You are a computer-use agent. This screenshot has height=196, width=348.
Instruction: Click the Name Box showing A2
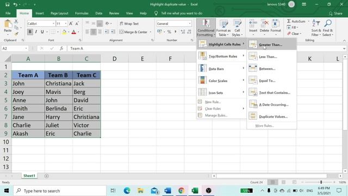(15, 48)
